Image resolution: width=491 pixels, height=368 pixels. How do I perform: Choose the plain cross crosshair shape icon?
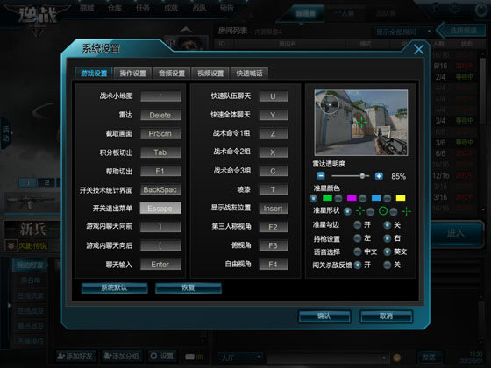407,211
